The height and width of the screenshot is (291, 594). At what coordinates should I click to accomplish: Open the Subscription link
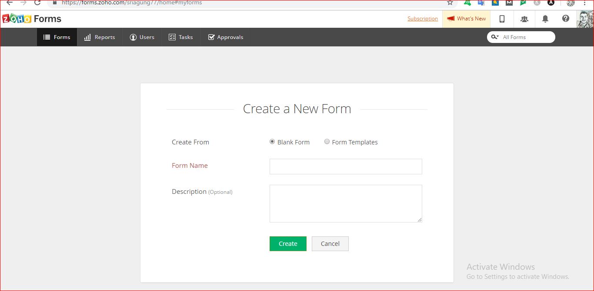pos(423,19)
